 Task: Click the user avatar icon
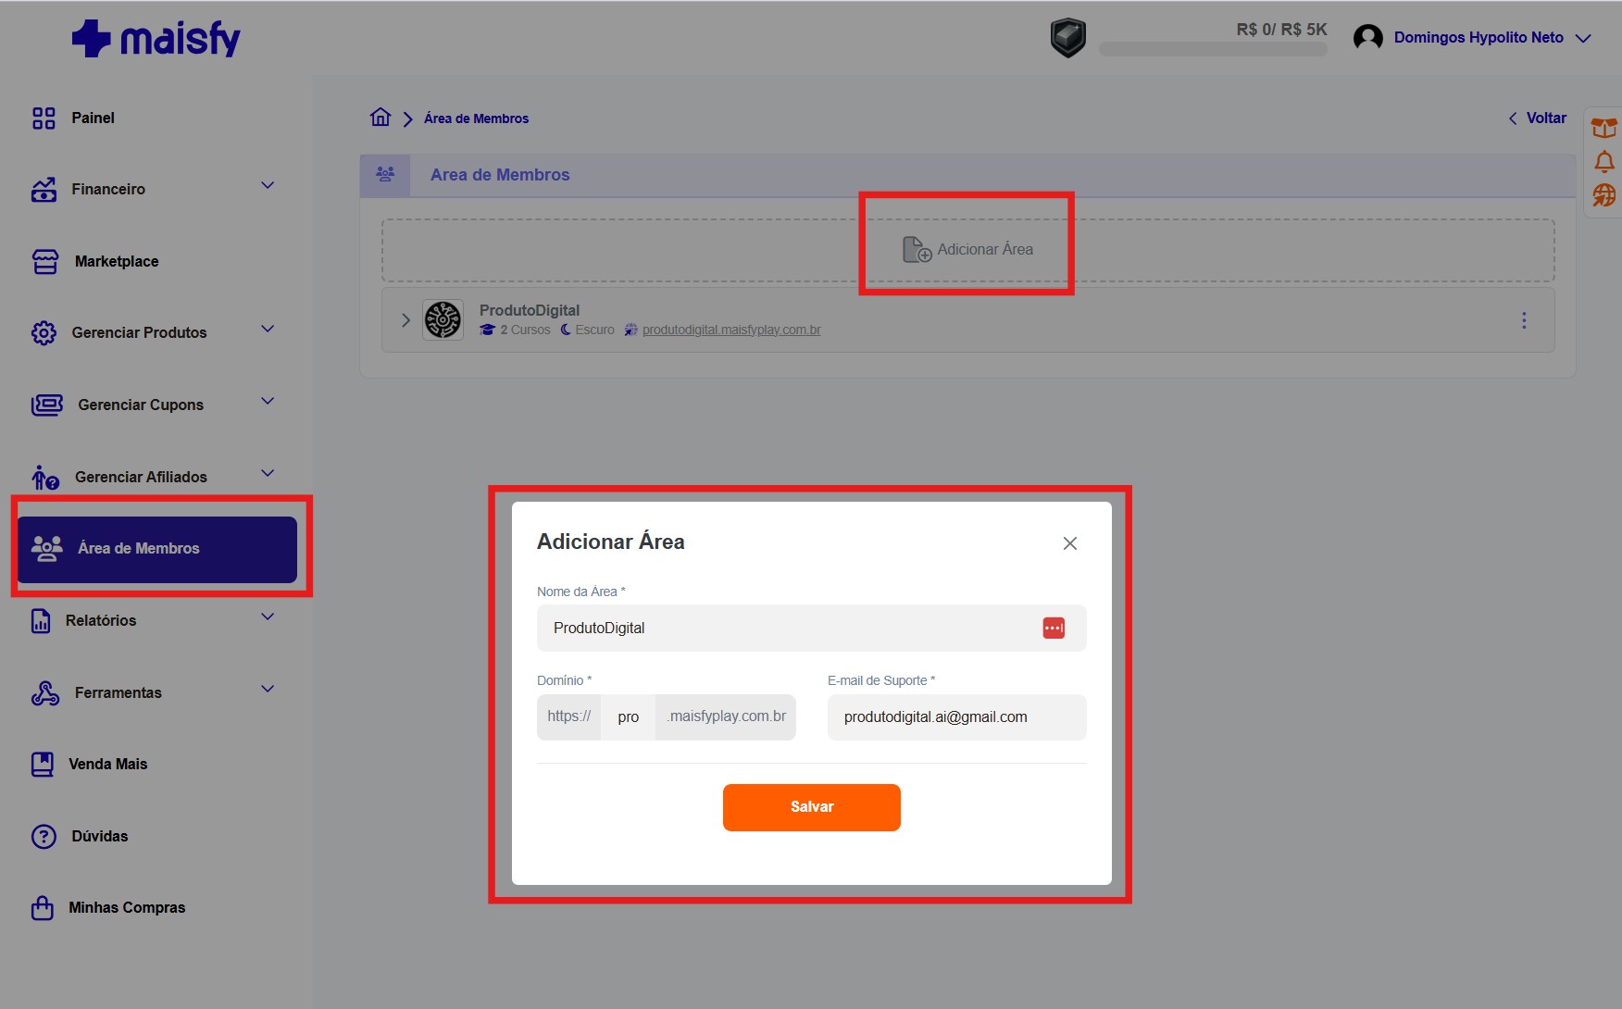click(x=1367, y=38)
